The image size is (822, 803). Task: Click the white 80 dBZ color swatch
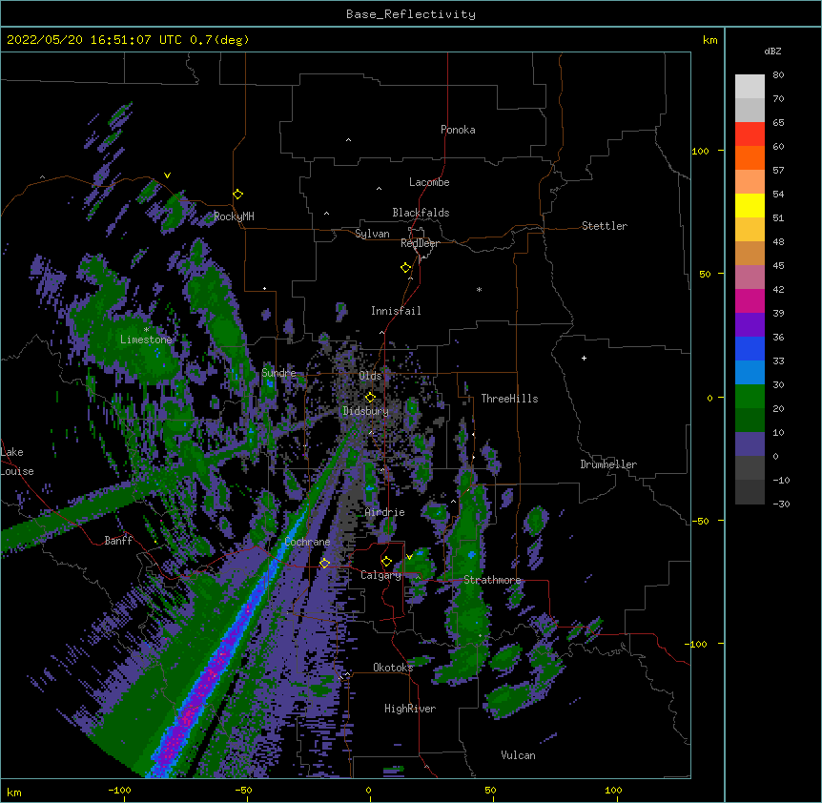(x=750, y=86)
